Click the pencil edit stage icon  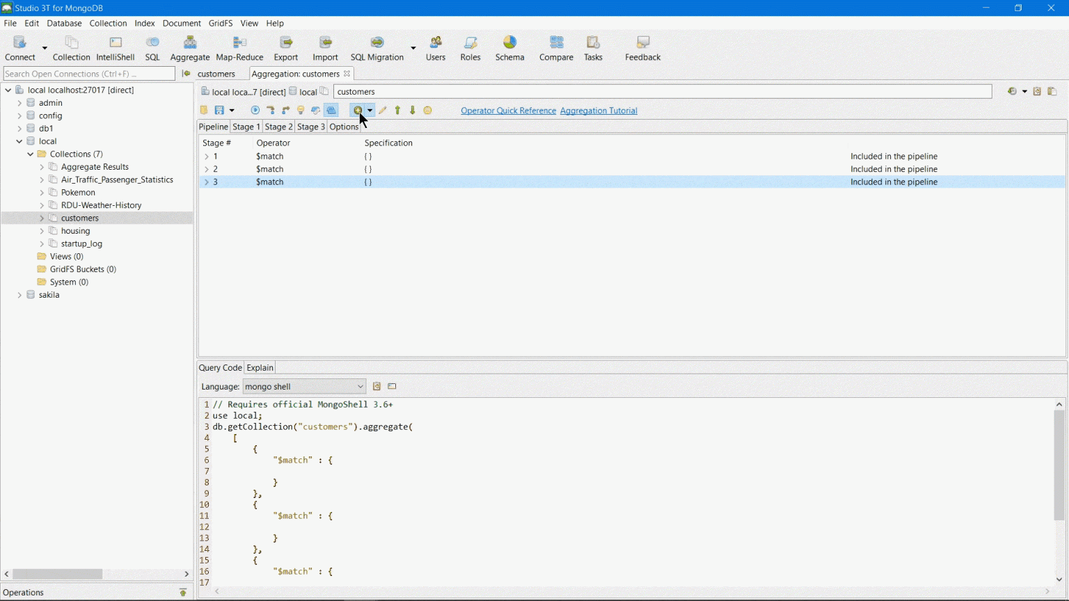click(x=383, y=111)
